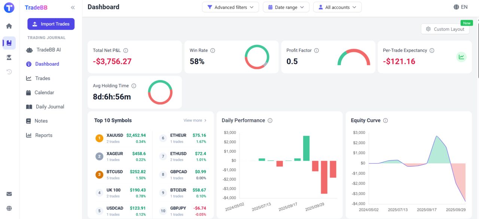Click the Profit Factor gauge chart
Image resolution: width=479 pixels, height=219 pixels.
(354, 57)
